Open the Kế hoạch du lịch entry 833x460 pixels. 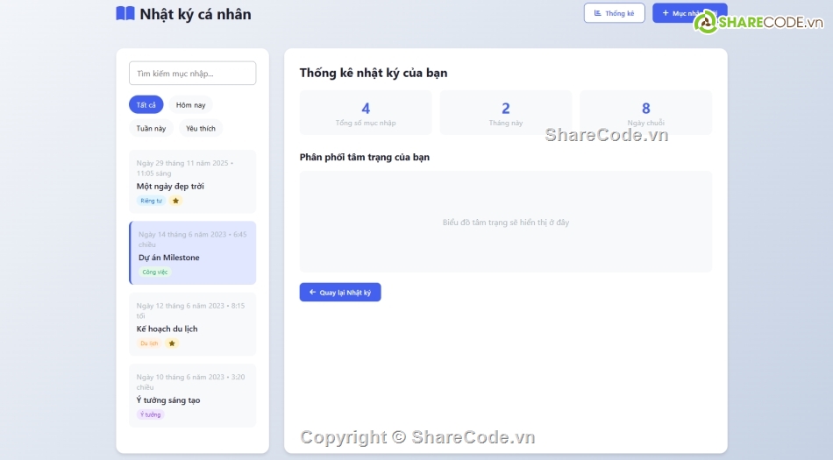192,324
